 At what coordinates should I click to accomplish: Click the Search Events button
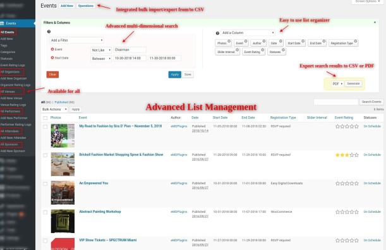(x=371, y=102)
